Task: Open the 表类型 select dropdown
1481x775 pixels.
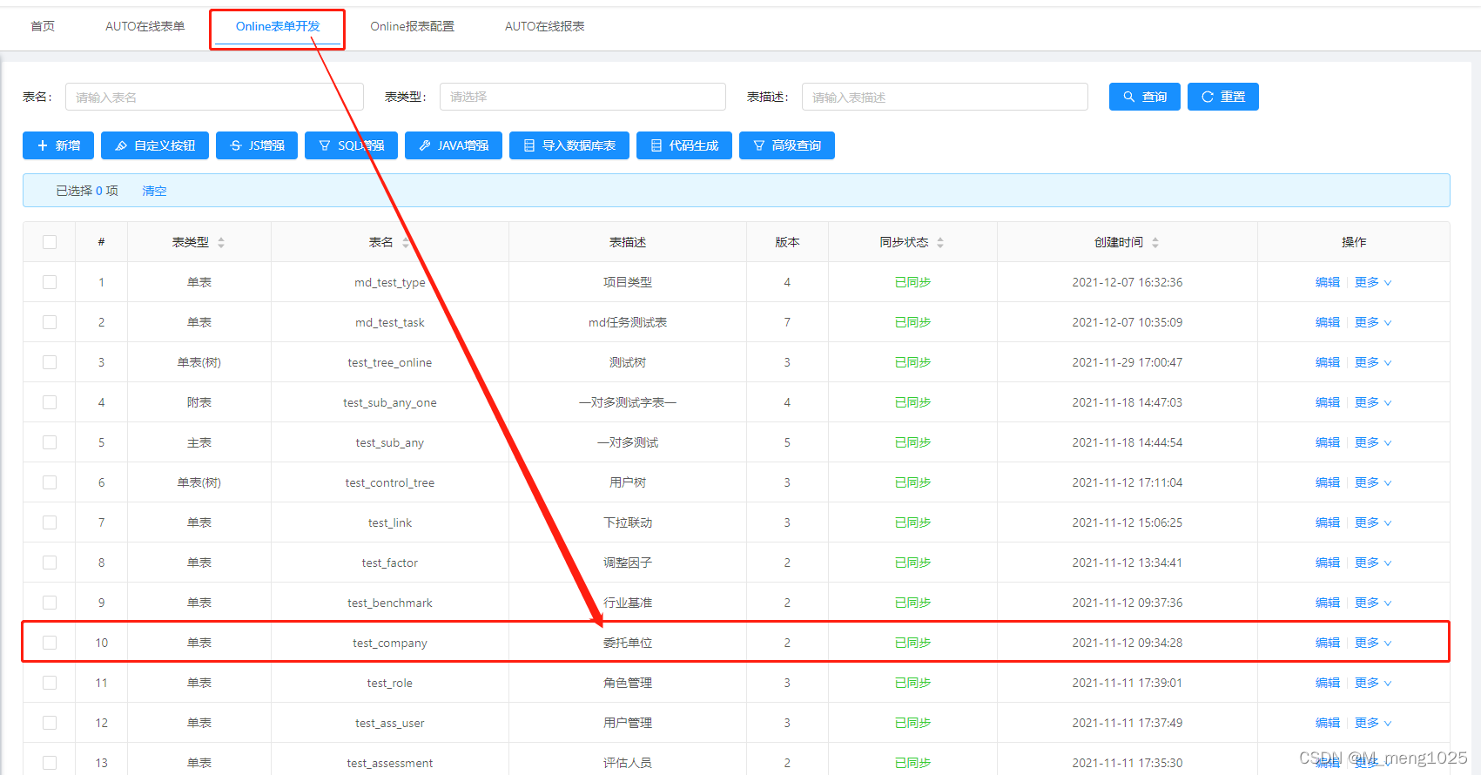Action: (582, 97)
